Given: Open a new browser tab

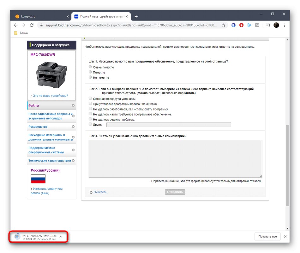Looking at the screenshot, I should click(x=136, y=16).
